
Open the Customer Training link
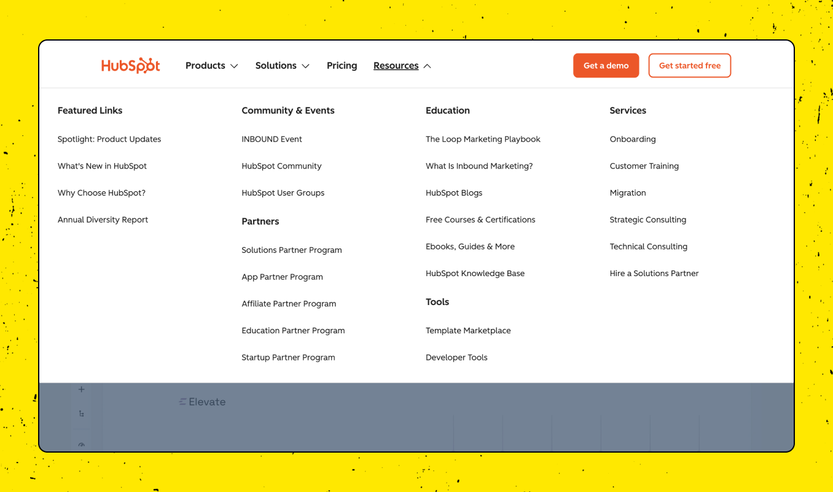[644, 166]
